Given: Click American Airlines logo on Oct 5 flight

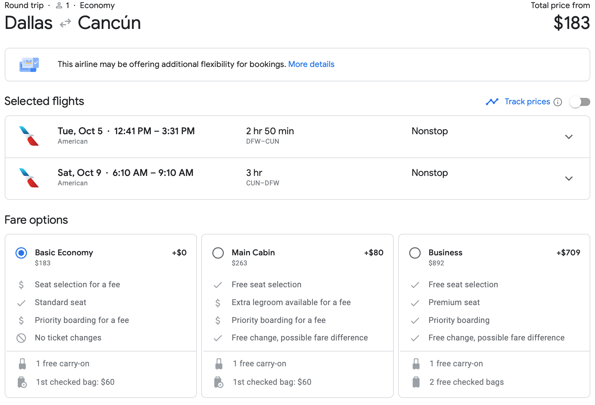Looking at the screenshot, I should tap(29, 136).
